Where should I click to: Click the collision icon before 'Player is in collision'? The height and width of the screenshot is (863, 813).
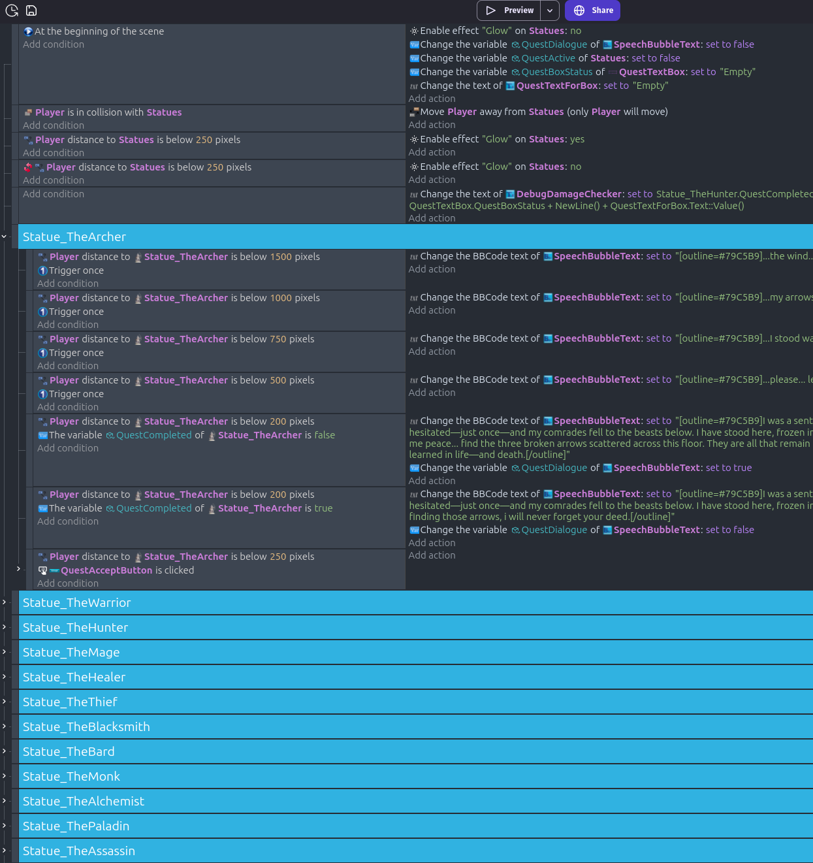28,112
